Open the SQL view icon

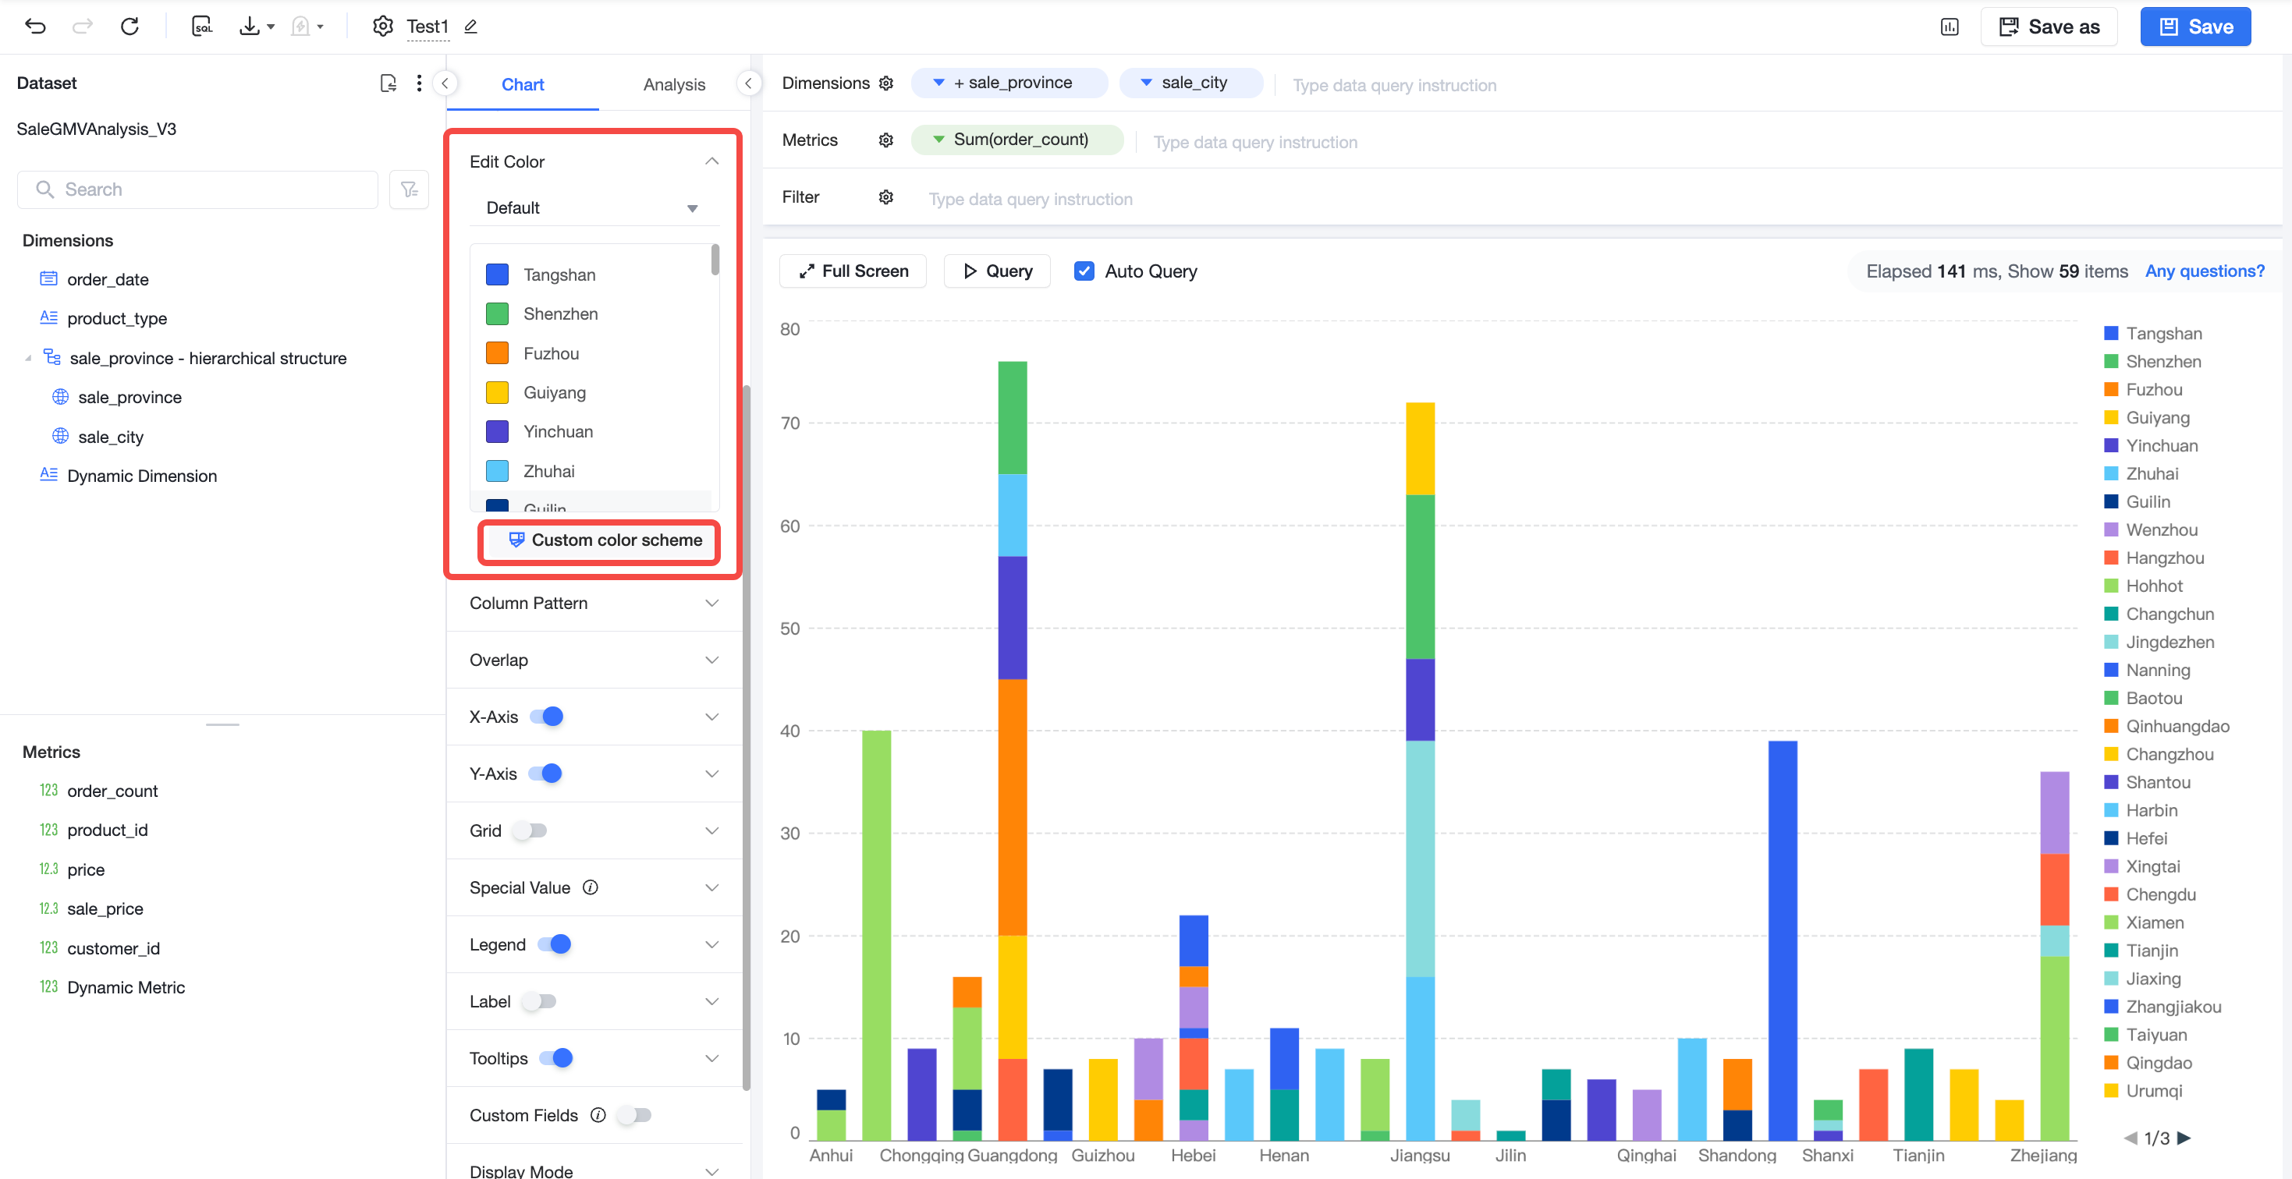[202, 26]
